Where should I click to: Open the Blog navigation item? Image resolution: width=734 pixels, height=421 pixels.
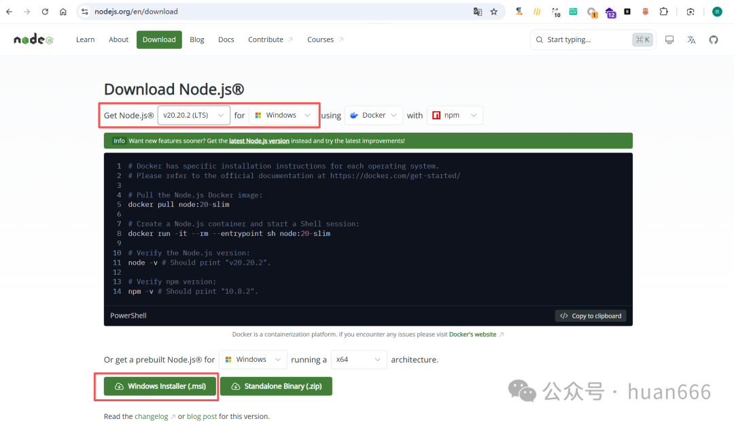(x=196, y=40)
